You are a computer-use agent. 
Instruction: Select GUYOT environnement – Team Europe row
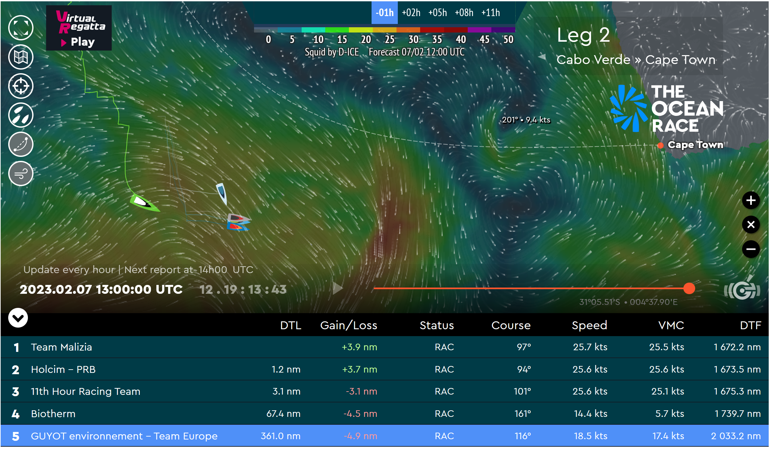coord(385,436)
